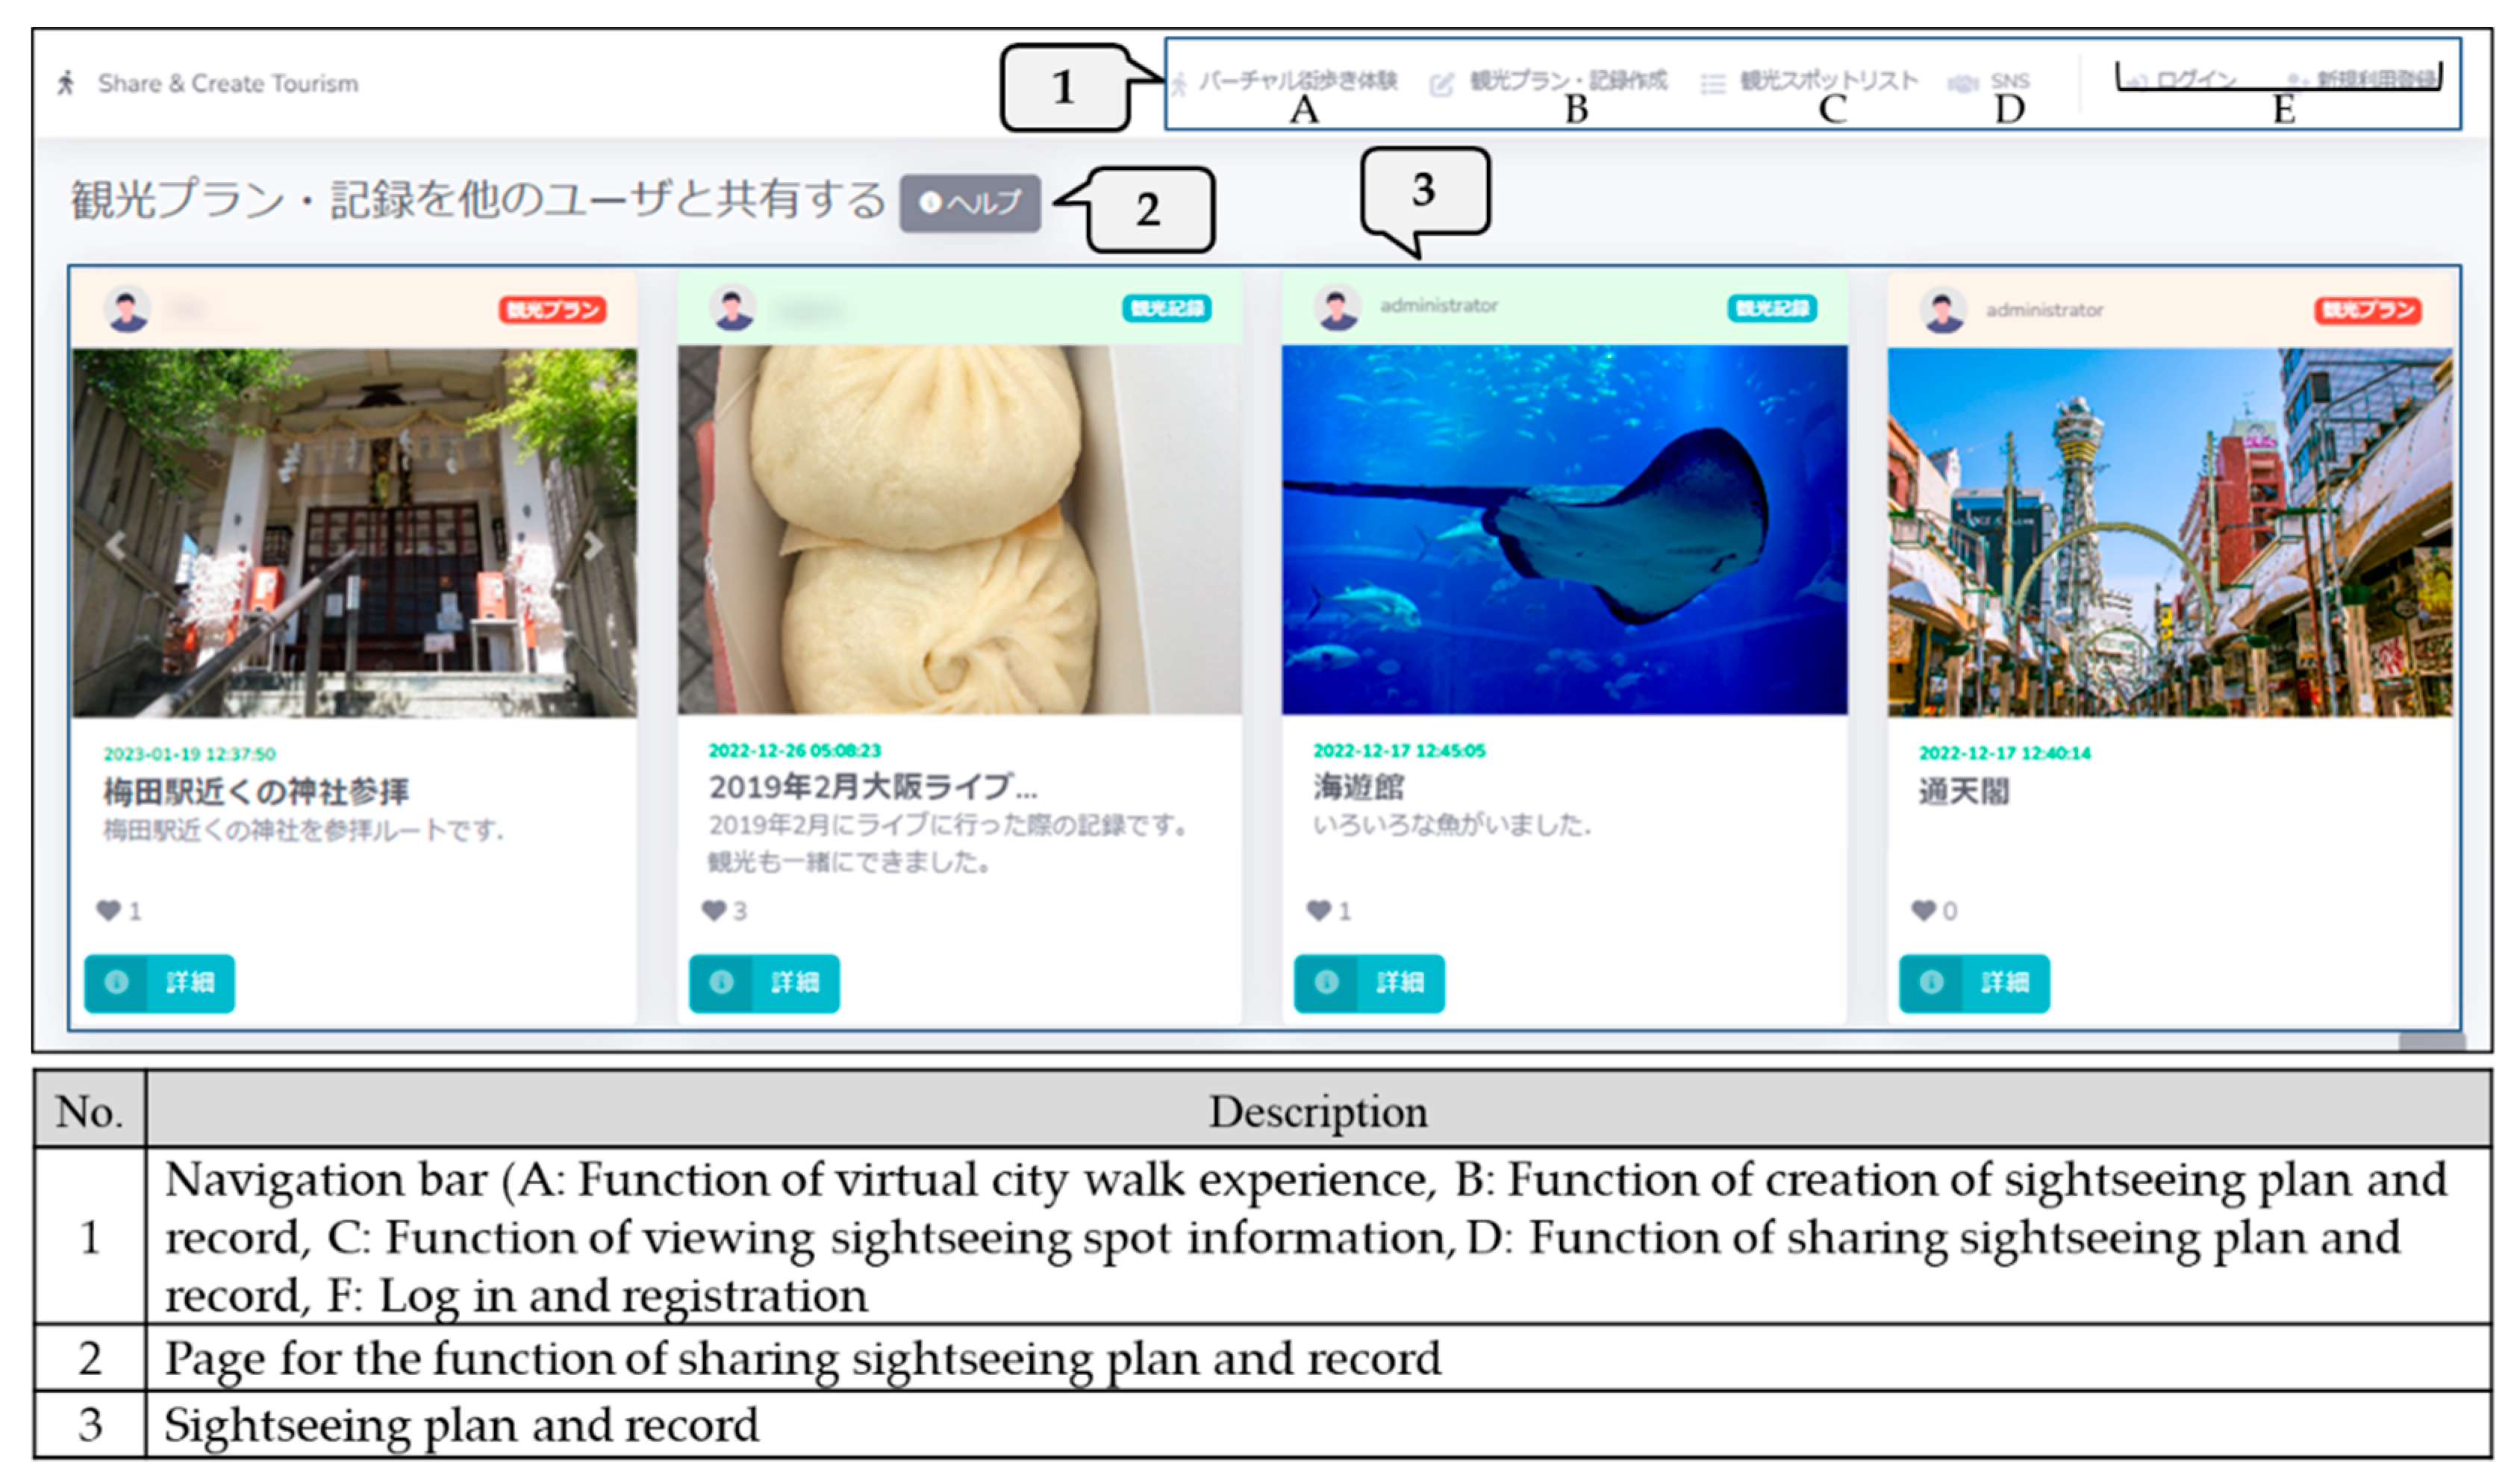Click administrator avatar on Tsutenkaku card
The image size is (2514, 1484).
[x=1944, y=311]
